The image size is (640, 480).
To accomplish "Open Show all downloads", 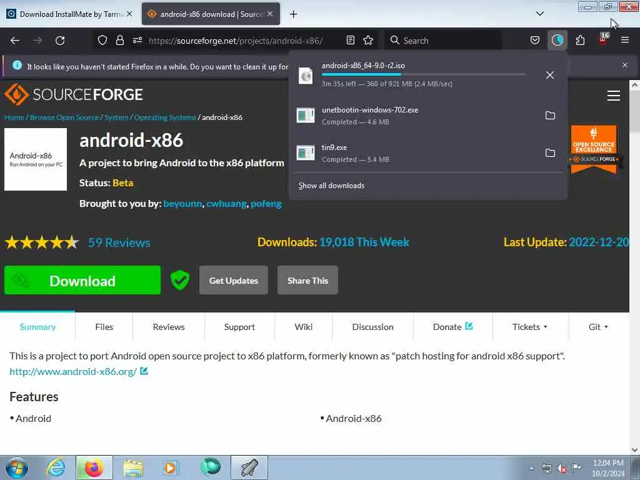I will coord(331,186).
